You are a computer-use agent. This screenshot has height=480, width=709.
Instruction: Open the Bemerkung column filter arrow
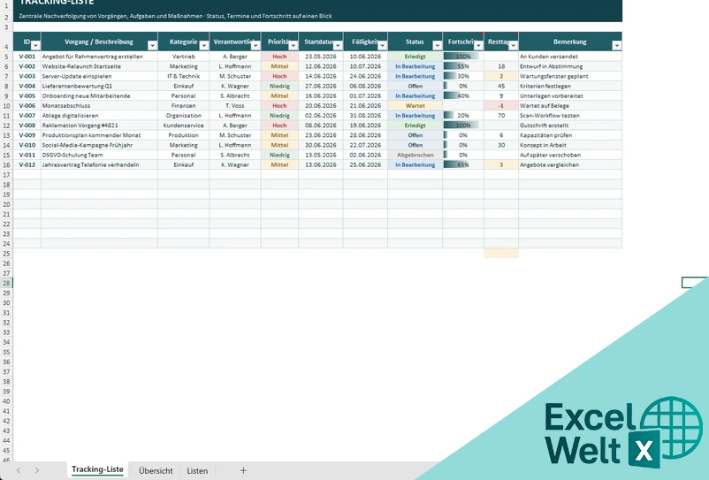[x=617, y=45]
